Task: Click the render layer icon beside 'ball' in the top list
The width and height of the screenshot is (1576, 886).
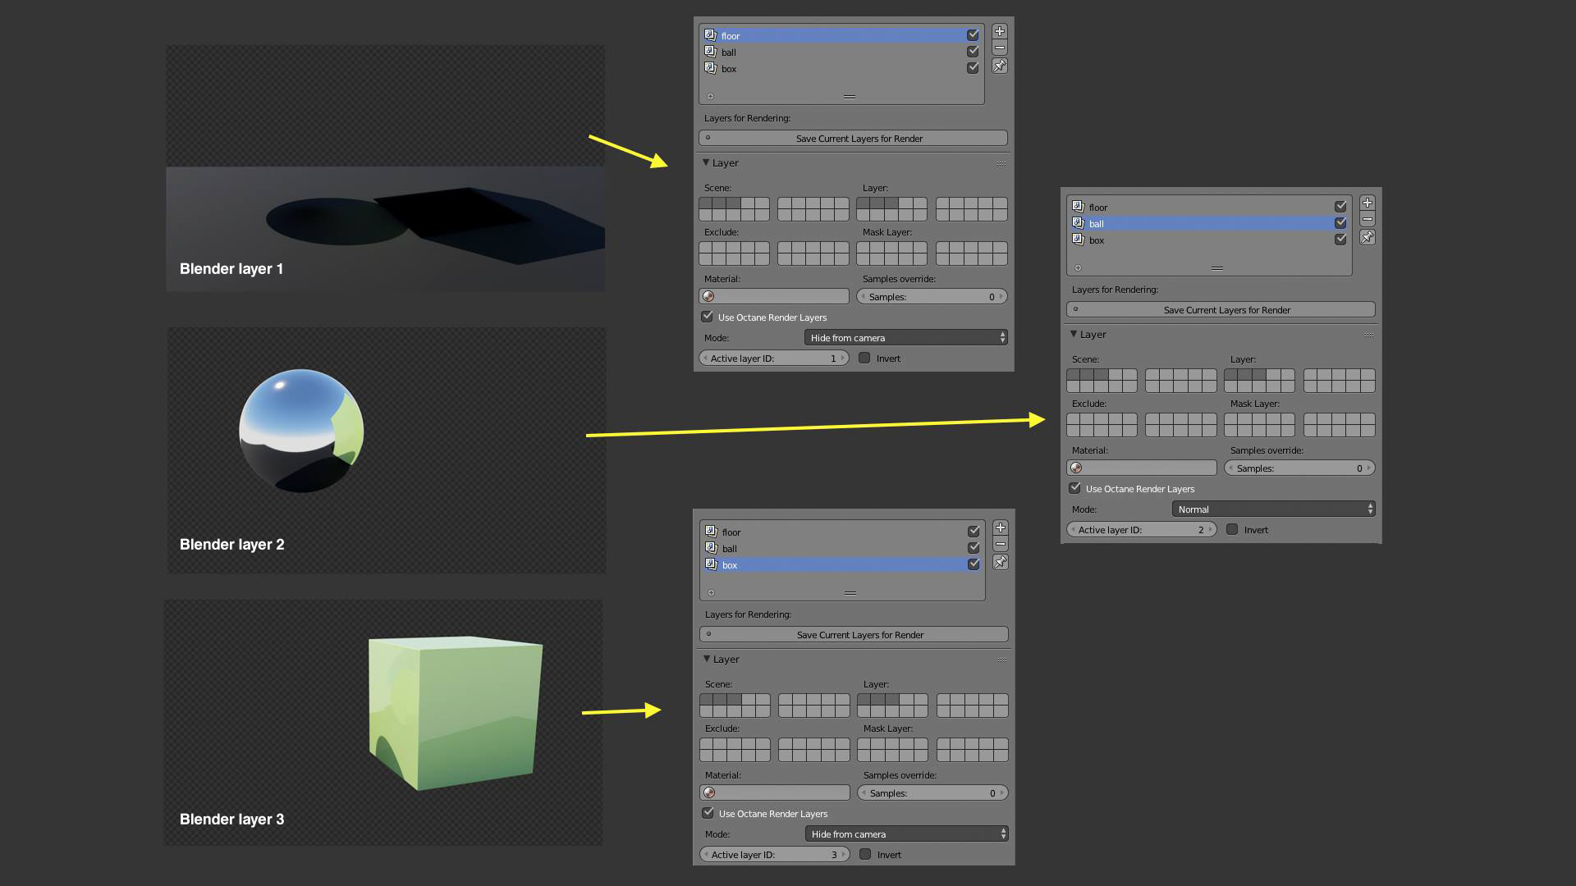Action: (710, 52)
